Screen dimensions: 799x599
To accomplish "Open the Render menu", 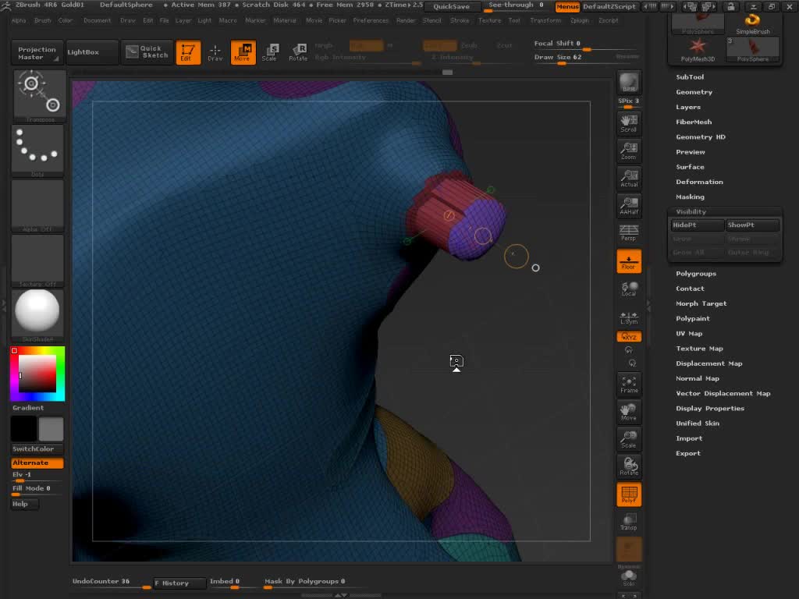I will tap(406, 20).
